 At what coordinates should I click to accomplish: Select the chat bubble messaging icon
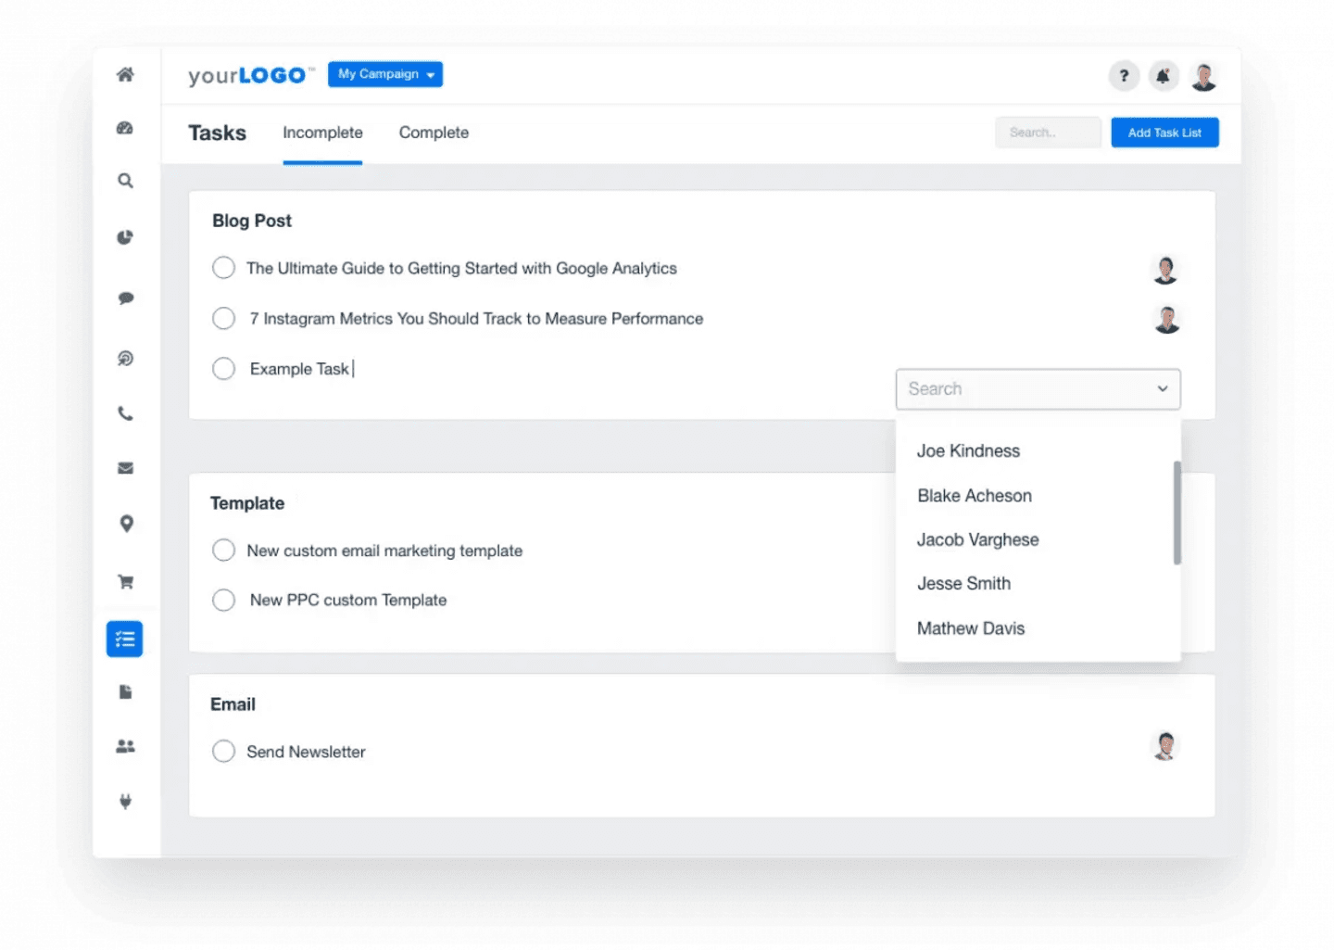tap(125, 298)
